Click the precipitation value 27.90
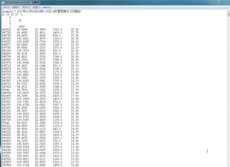Image resolution: width=230 pixels, height=167 pixels. pyautogui.click(x=75, y=30)
